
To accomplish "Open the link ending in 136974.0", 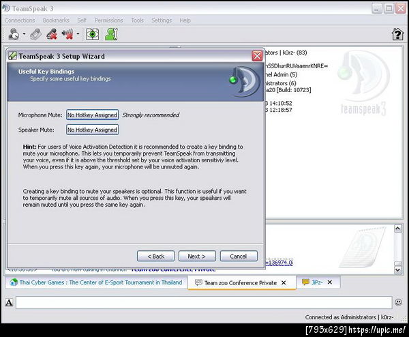I will pyautogui.click(x=279, y=263).
